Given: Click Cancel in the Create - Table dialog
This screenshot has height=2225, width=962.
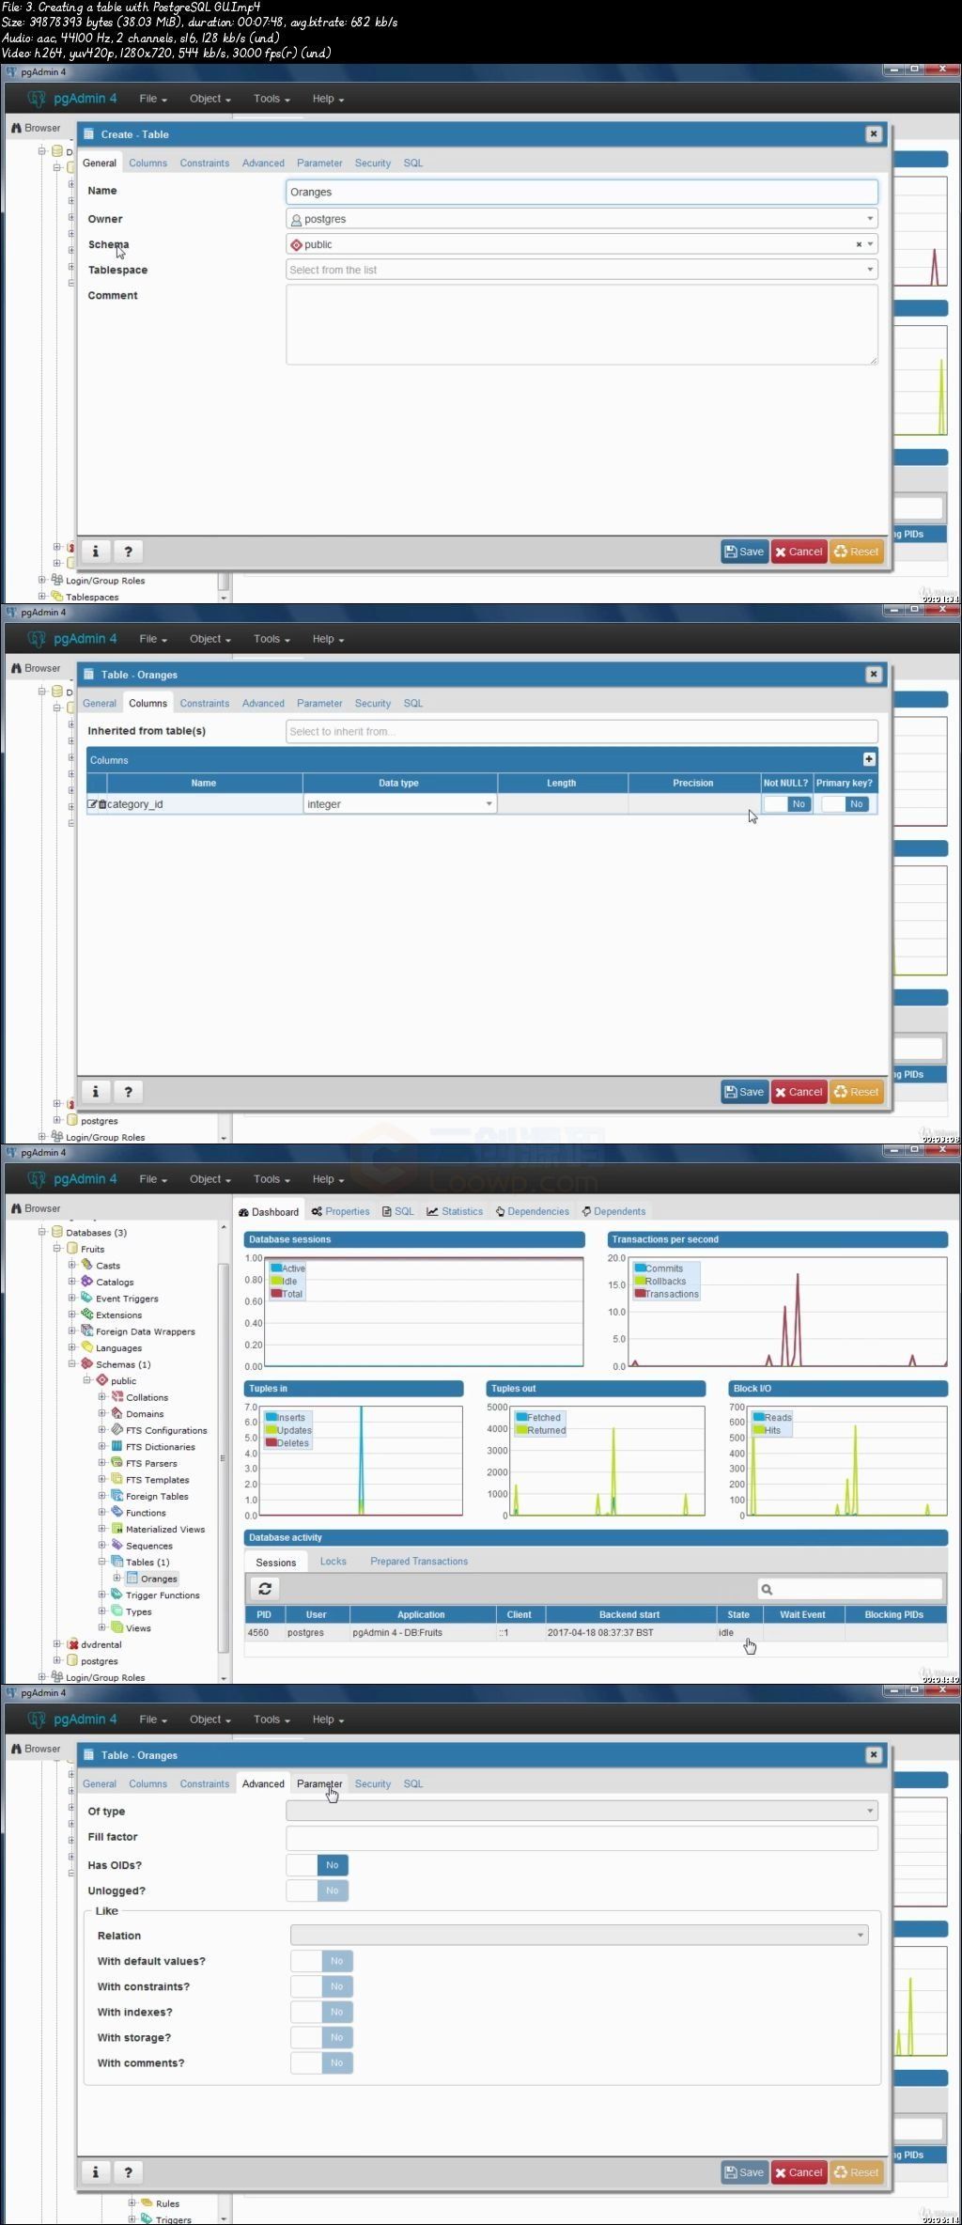Looking at the screenshot, I should [799, 552].
